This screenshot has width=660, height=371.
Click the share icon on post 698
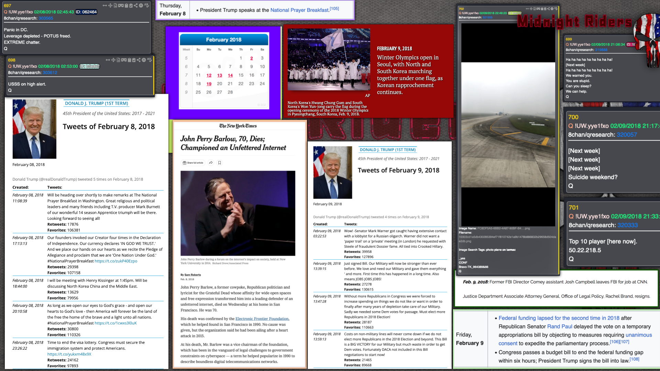(x=139, y=60)
